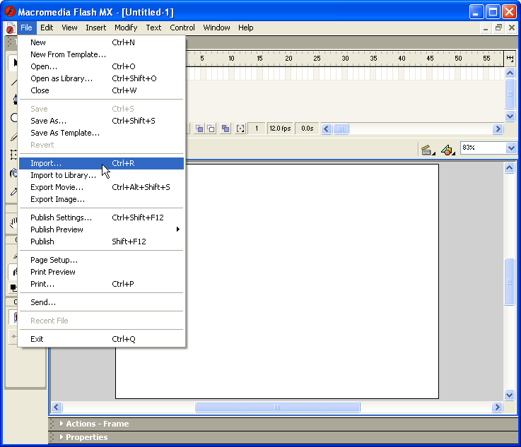521x447 pixels.
Task: Click stage vertical scroll down arrow
Action: pyautogui.click(x=510, y=395)
